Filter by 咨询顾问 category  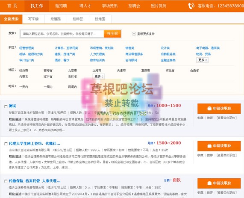[x=131, y=60]
